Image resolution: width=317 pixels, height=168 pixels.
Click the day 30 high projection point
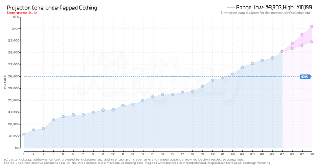[312, 27]
